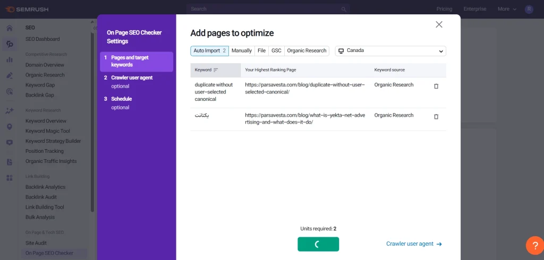
Task: Click the 'Crawler user agent' arrow link at bottom
Action: (413, 244)
